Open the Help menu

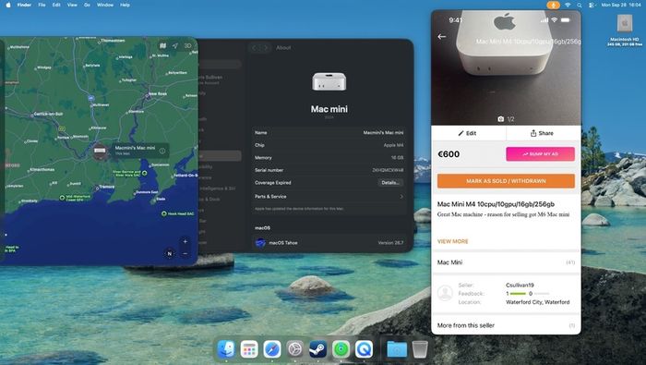(125, 5)
